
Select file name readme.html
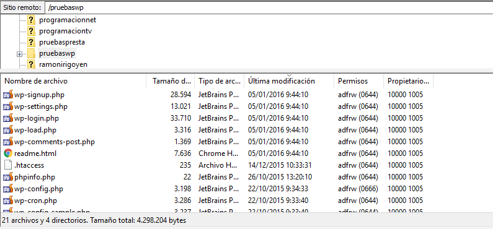coord(35,153)
